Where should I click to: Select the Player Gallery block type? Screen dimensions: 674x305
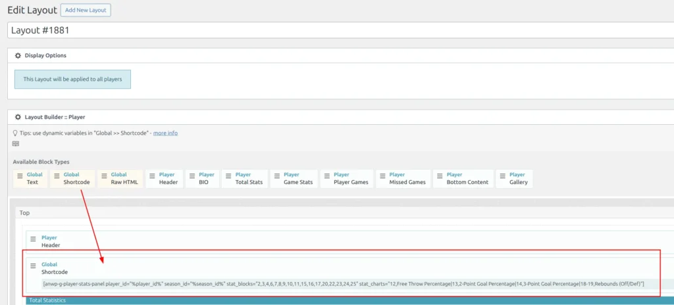515,179
